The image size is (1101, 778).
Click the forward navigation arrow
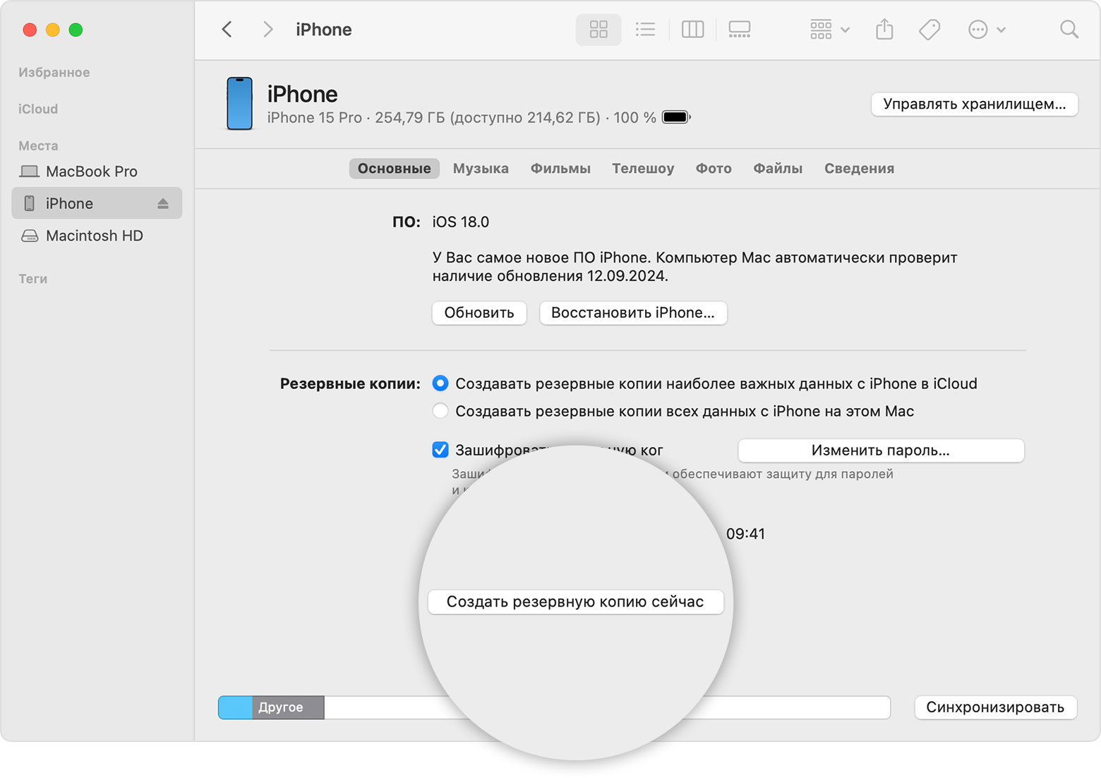[x=267, y=30]
